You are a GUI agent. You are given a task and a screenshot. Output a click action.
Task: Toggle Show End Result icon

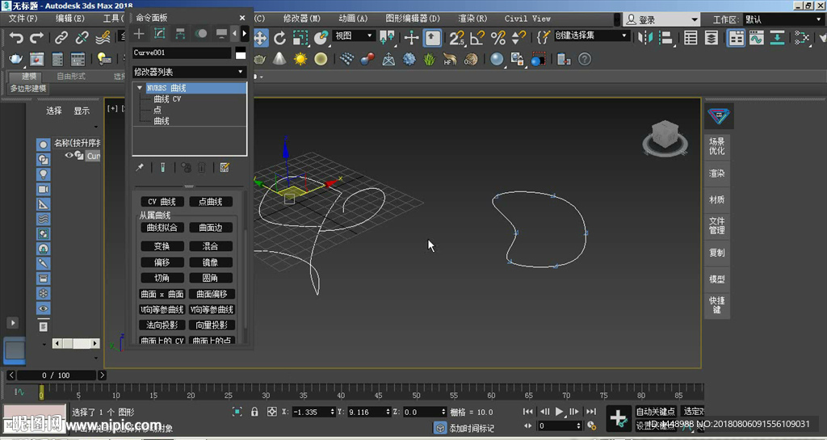[x=163, y=168]
